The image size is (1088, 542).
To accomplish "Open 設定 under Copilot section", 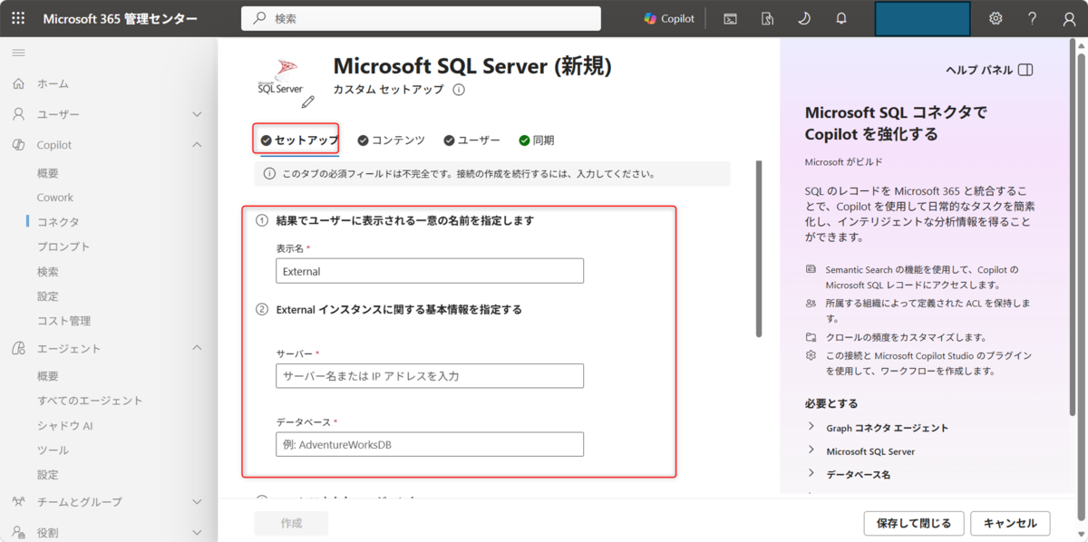I will pyautogui.click(x=48, y=295).
